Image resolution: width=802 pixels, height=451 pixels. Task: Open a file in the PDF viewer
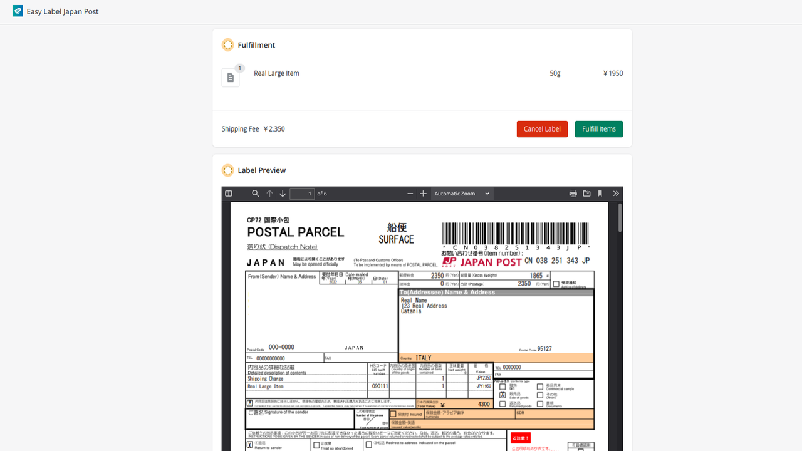[x=586, y=194]
